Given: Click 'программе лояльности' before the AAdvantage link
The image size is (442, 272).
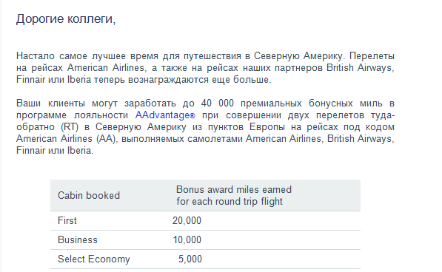Looking at the screenshot, I should point(72,115).
